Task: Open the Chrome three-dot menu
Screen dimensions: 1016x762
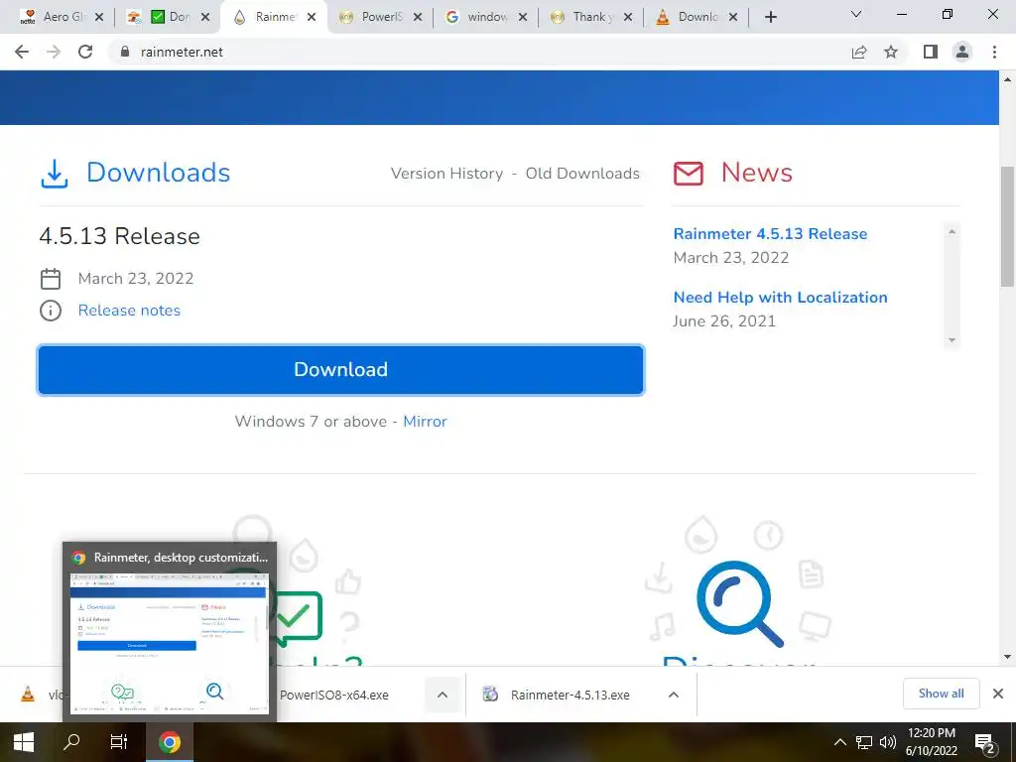Action: tap(994, 52)
